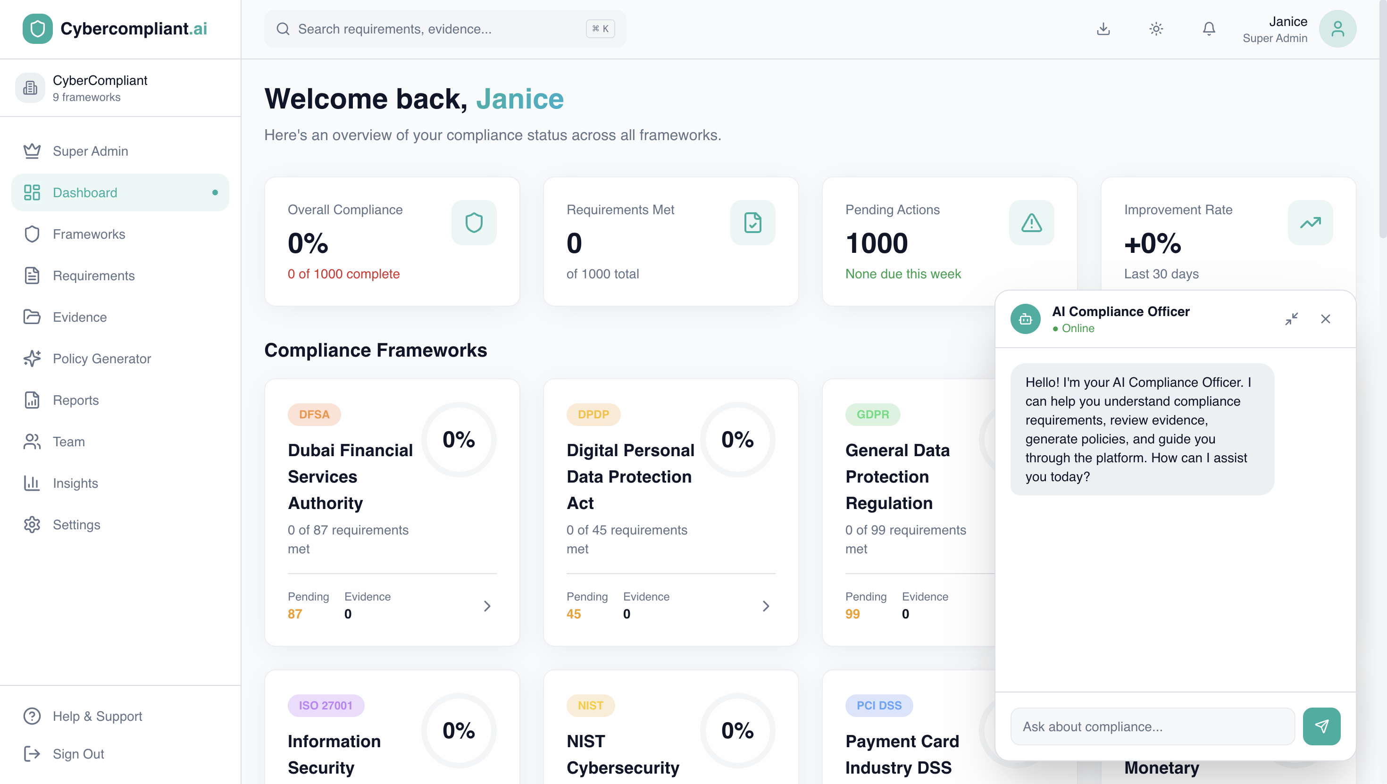Screen dimensions: 1387x784
Task: Click the Cybercompliant.ai shield logo
Action: tap(37, 28)
